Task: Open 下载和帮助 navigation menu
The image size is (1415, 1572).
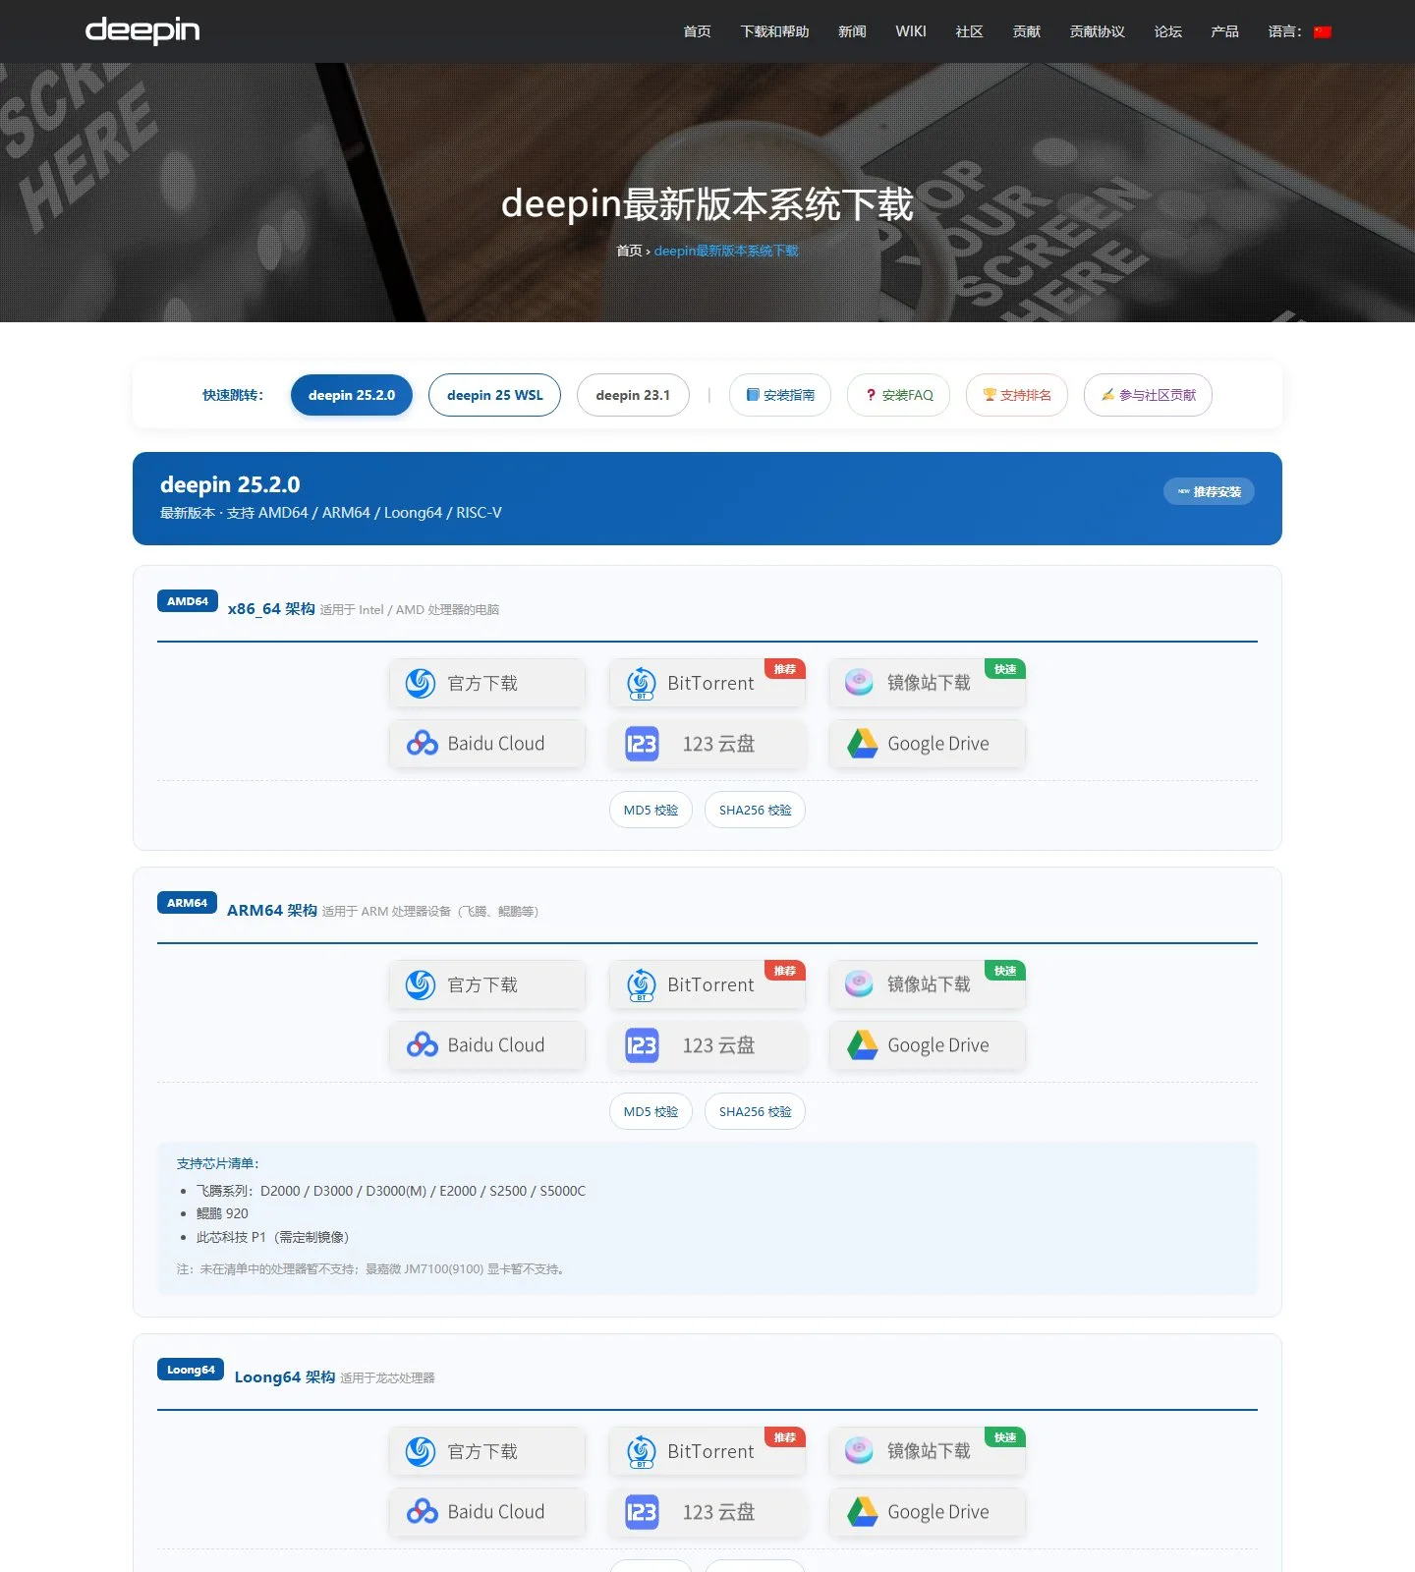Action: [774, 31]
